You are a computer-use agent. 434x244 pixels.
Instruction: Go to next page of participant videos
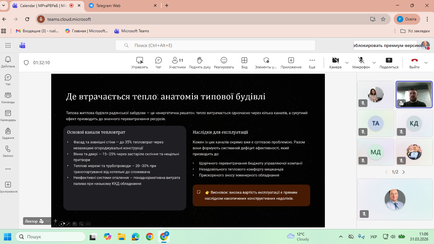point(403,172)
